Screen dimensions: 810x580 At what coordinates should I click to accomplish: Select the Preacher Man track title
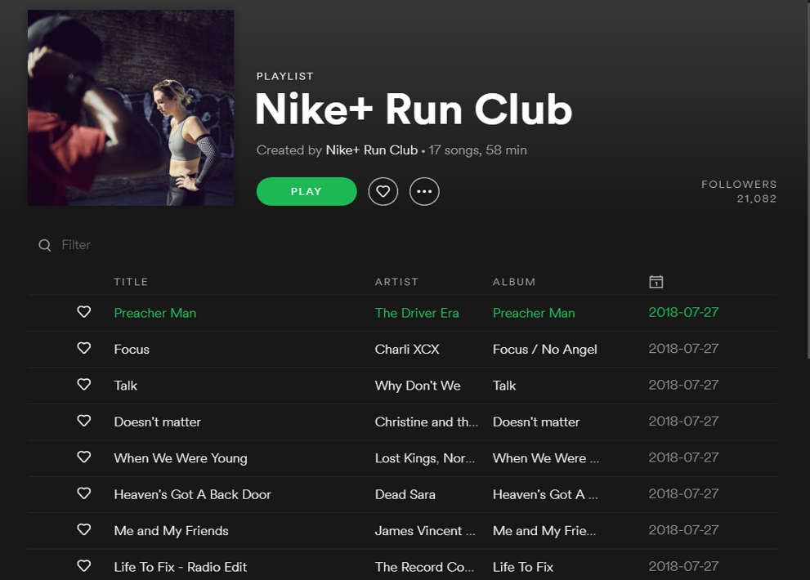(155, 313)
